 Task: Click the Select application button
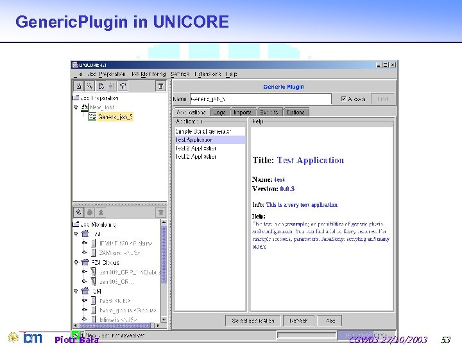(253, 321)
